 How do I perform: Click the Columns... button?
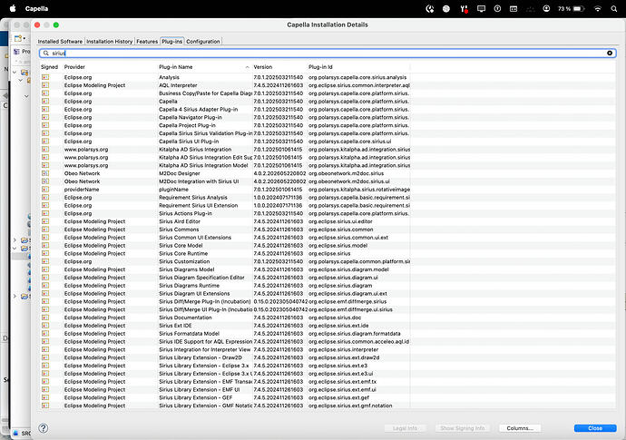520,428
